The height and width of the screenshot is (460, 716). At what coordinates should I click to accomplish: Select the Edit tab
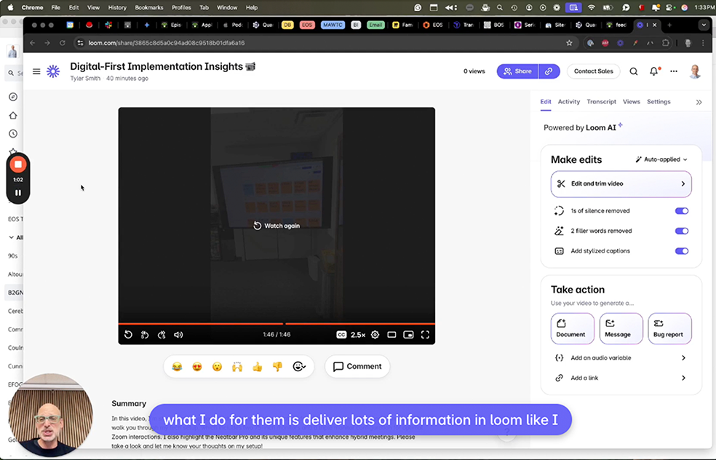pyautogui.click(x=546, y=102)
